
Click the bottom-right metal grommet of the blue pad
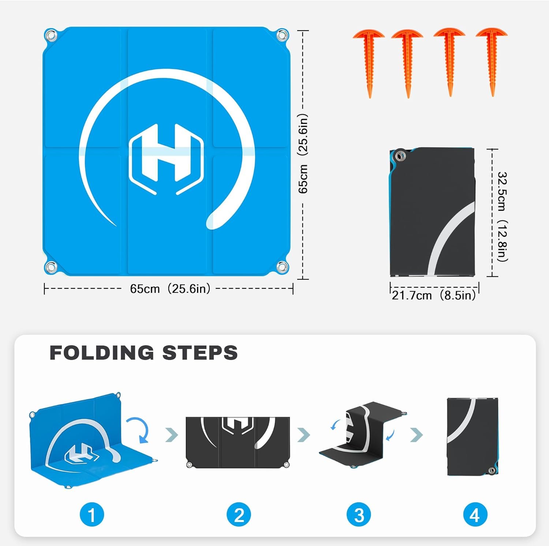click(281, 267)
